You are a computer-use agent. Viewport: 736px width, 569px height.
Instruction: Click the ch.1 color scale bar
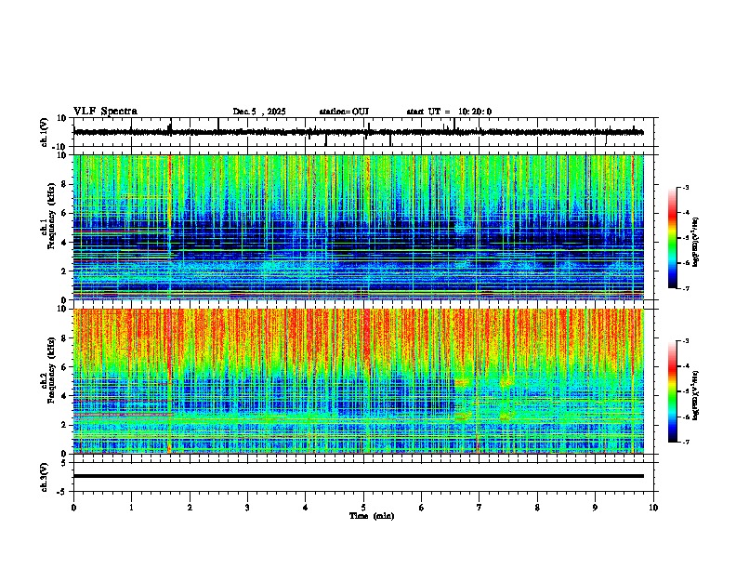(x=672, y=238)
